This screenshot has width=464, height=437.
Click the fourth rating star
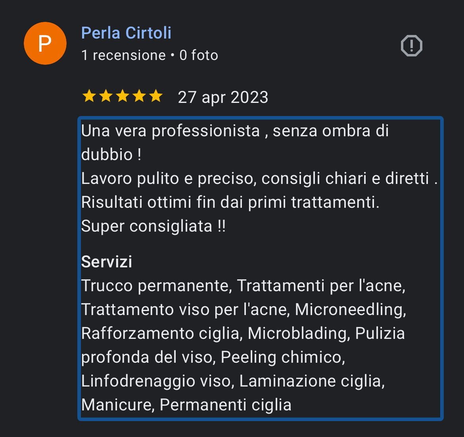(x=139, y=96)
